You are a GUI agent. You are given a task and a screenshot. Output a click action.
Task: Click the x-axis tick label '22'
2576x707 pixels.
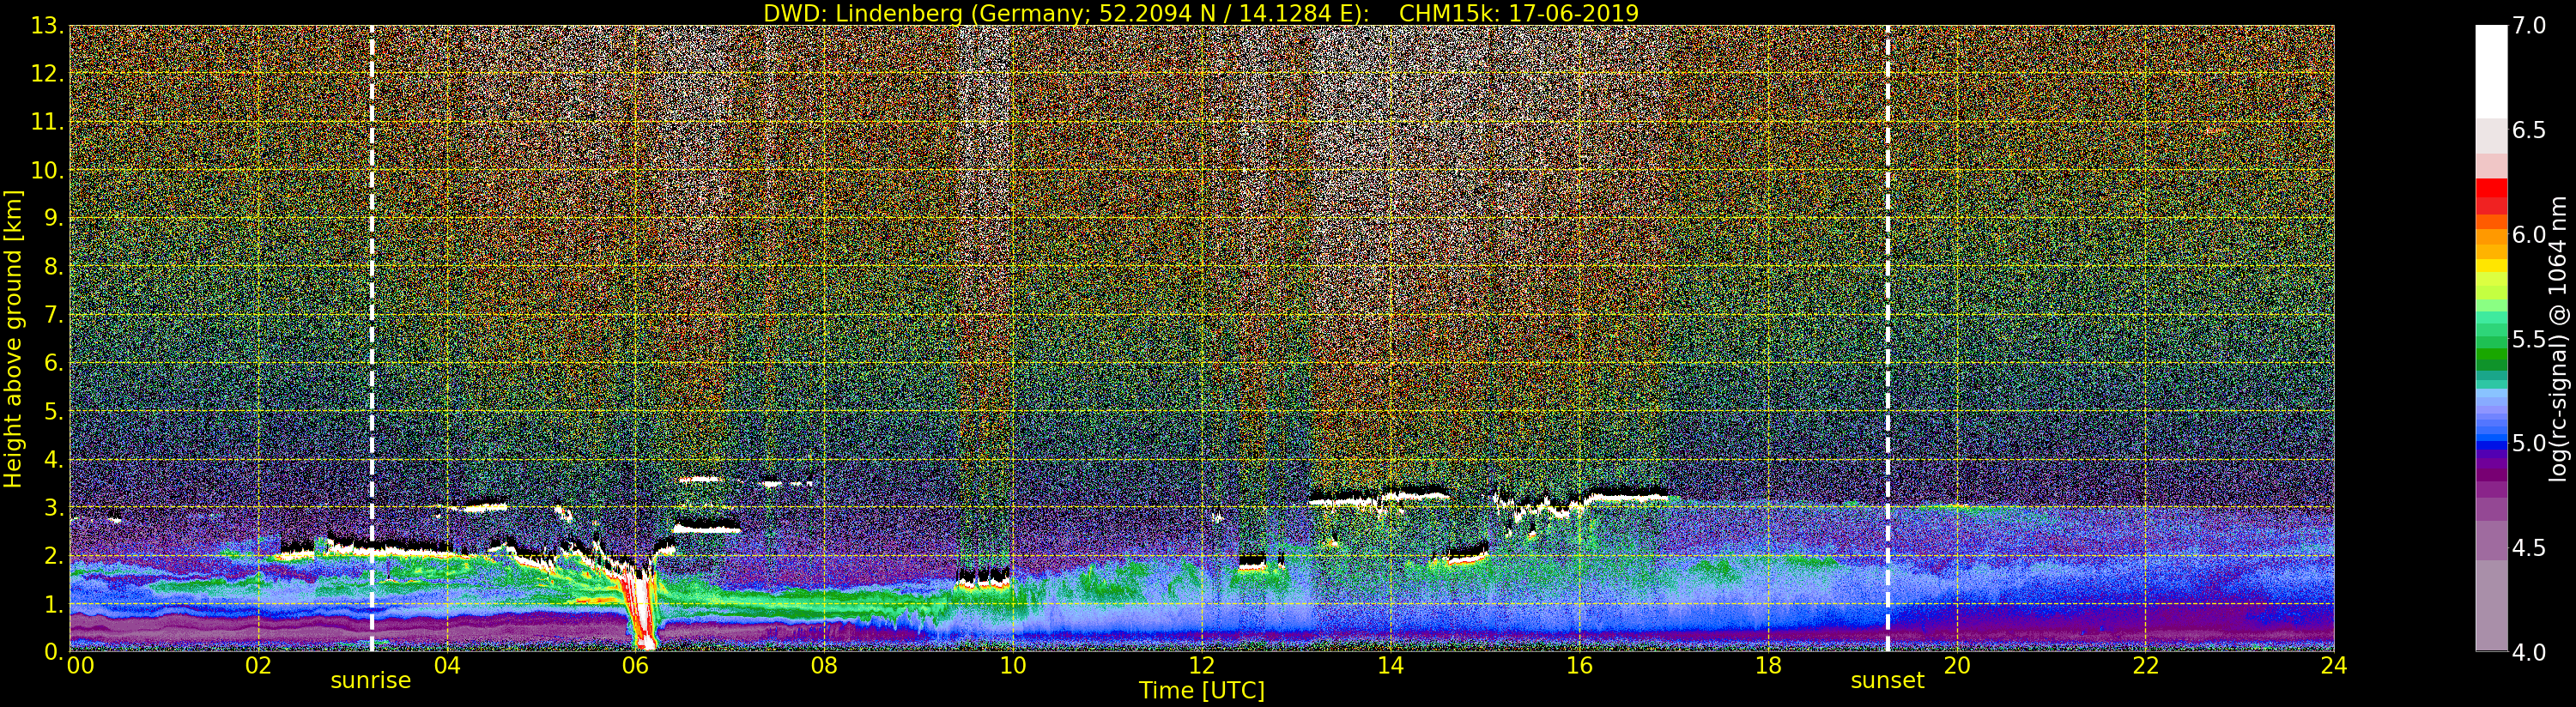(2145, 665)
